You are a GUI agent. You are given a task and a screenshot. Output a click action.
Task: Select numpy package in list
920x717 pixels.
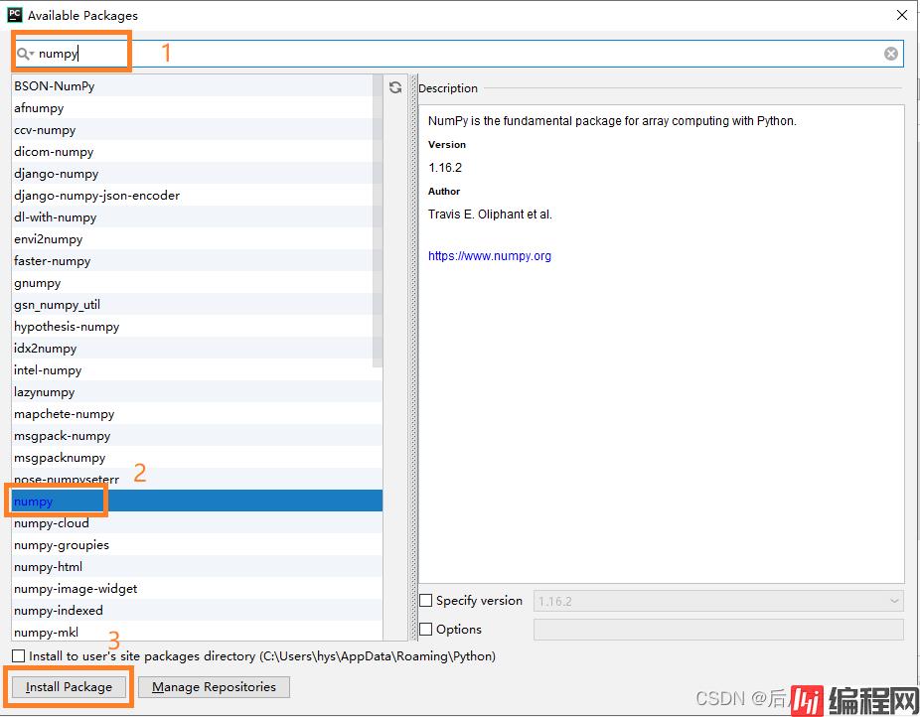[34, 502]
